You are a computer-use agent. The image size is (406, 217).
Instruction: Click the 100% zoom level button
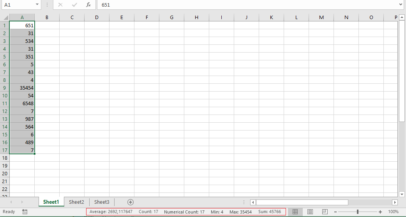click(x=394, y=212)
